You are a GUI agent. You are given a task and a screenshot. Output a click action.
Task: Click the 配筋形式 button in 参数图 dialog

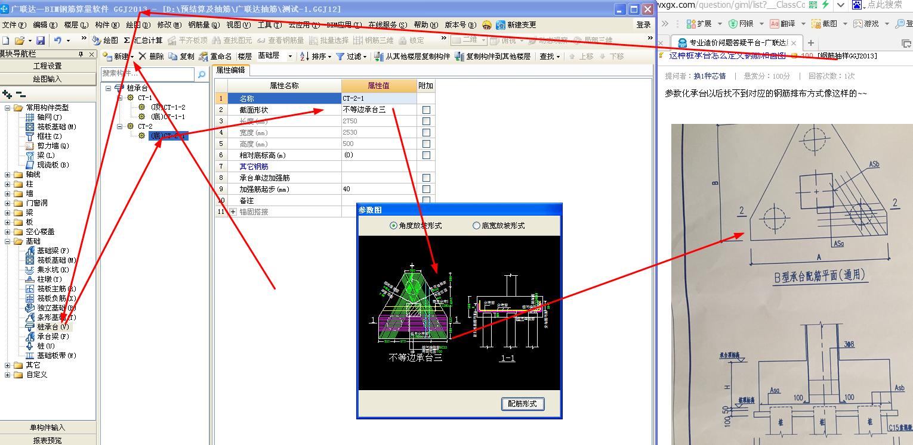point(522,404)
